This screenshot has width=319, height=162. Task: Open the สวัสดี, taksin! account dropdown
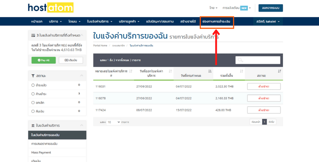click(x=268, y=21)
